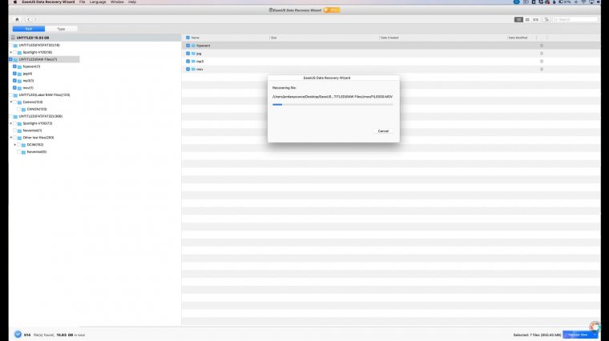Expand the Spotlight-V100(72) folder
609x341 pixels.
click(11, 123)
